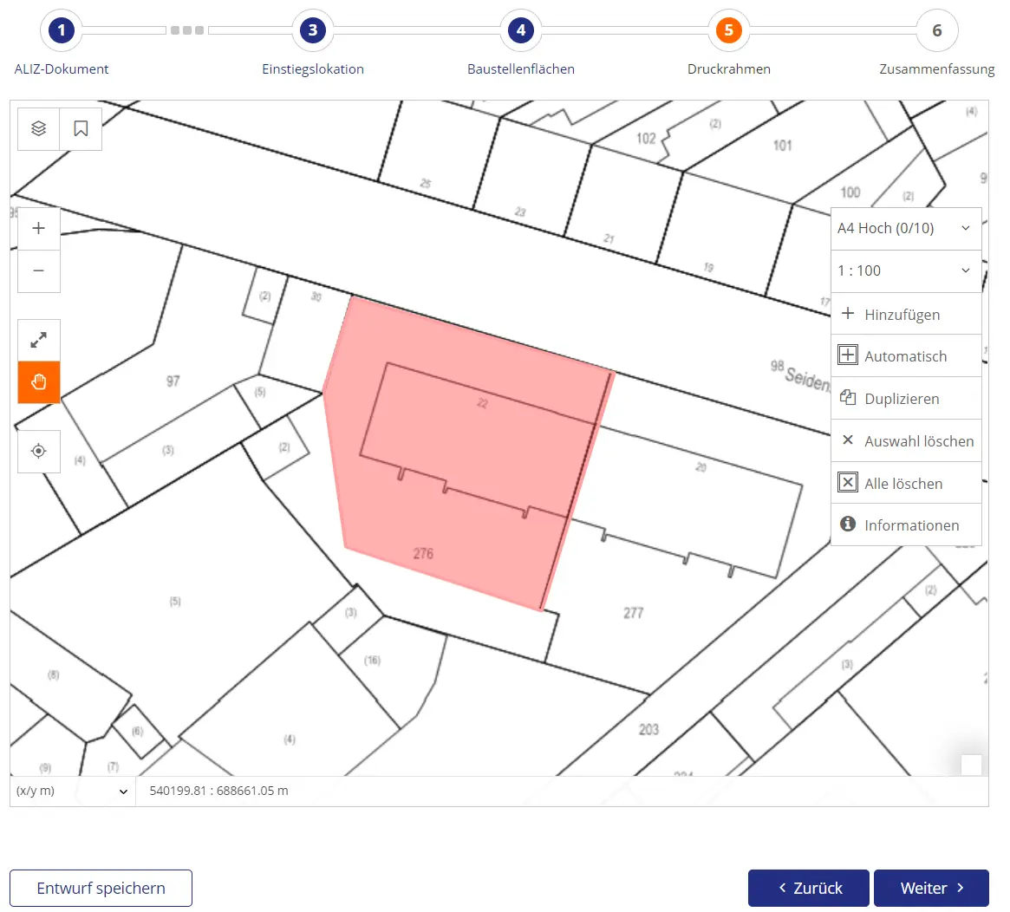
Task: Save draft with Entwurf speichern
Action: 100,888
